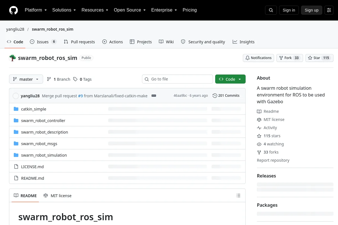The height and width of the screenshot is (225, 338).
Task: Click the swarm_robot_simulation folder icon
Action: pos(16,155)
